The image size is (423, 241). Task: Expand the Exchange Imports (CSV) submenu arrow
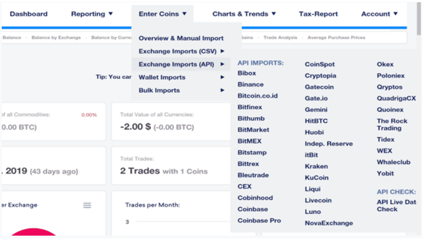tap(222, 51)
